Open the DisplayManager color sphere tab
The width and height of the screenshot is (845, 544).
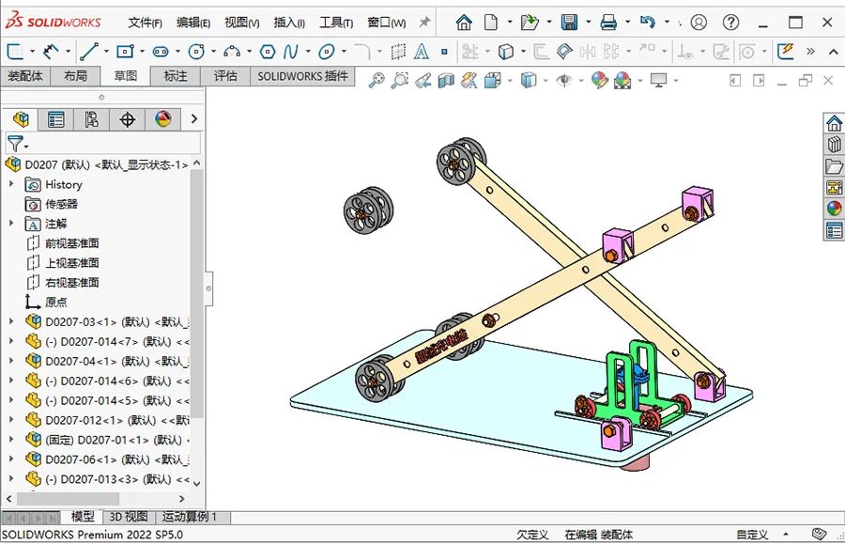click(x=162, y=119)
